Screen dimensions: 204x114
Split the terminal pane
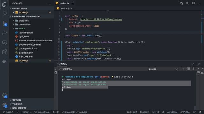point(188,69)
